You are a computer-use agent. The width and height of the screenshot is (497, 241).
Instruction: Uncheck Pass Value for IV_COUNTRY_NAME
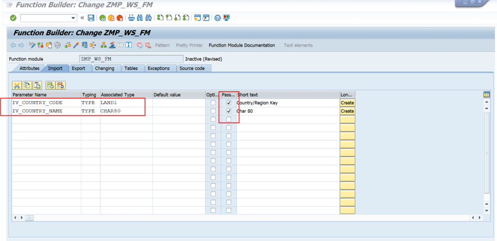[229, 111]
